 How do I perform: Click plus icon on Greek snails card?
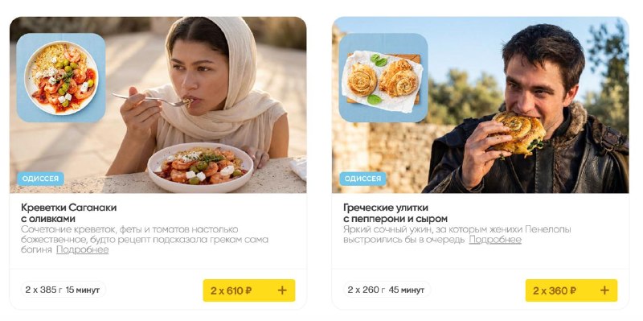click(604, 290)
